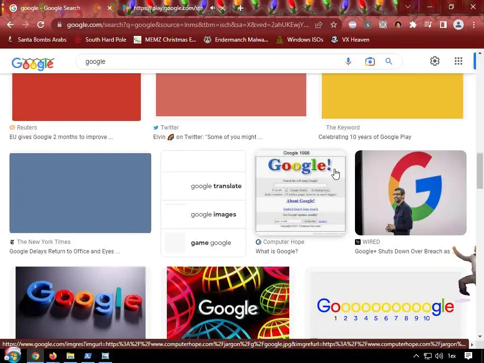484x363 pixels.
Task: Open The Keyword yellow image result
Action: coord(392,96)
